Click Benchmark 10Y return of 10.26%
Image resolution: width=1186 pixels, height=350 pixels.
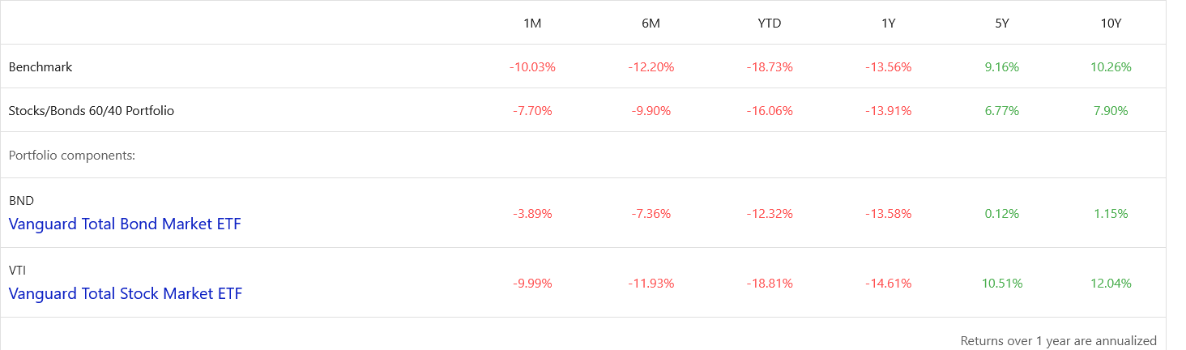click(1111, 67)
